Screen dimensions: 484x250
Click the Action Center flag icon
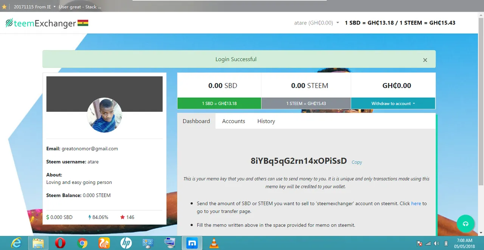coord(419,244)
